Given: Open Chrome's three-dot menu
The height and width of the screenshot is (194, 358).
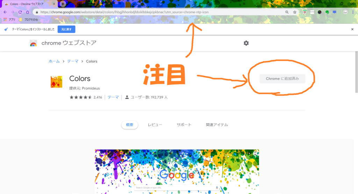Looking at the screenshot, I should click(353, 12).
